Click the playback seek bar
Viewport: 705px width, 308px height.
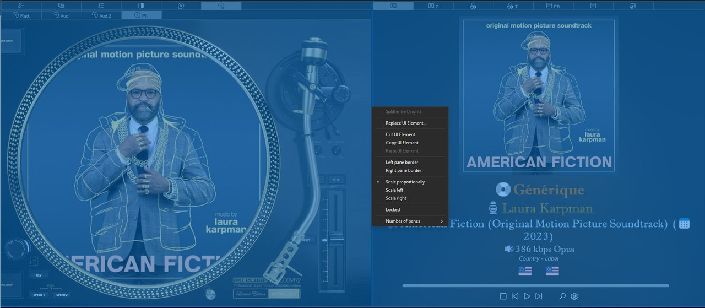point(535,286)
